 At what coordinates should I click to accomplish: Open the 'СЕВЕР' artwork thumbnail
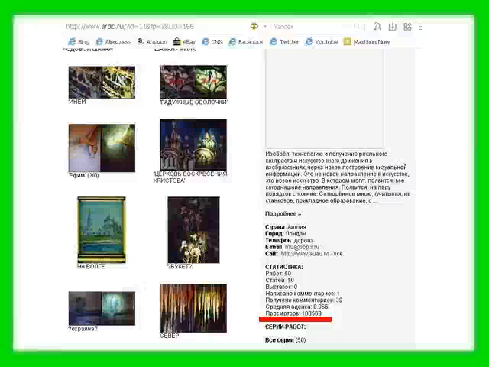pyautogui.click(x=193, y=308)
